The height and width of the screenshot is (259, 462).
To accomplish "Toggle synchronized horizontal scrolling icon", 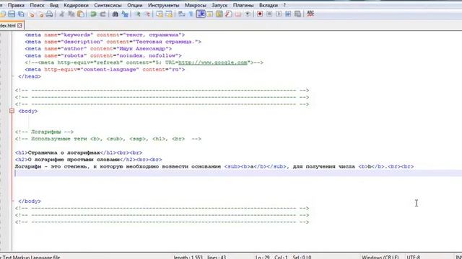I will click(x=169, y=14).
